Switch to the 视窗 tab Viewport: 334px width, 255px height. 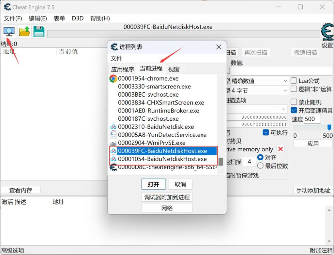pyautogui.click(x=174, y=69)
